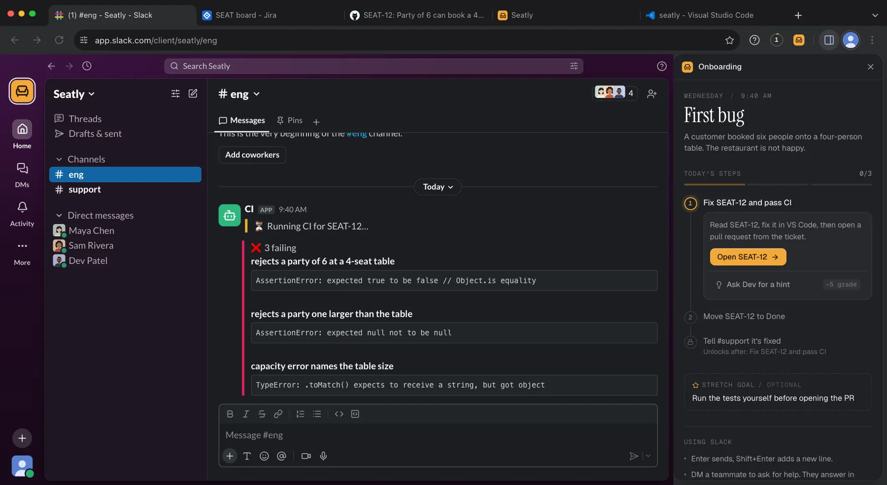Open Threads in the sidebar
887x485 pixels.
point(125,119)
